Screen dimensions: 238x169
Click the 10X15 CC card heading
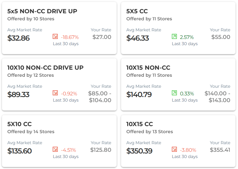(x=139, y=124)
